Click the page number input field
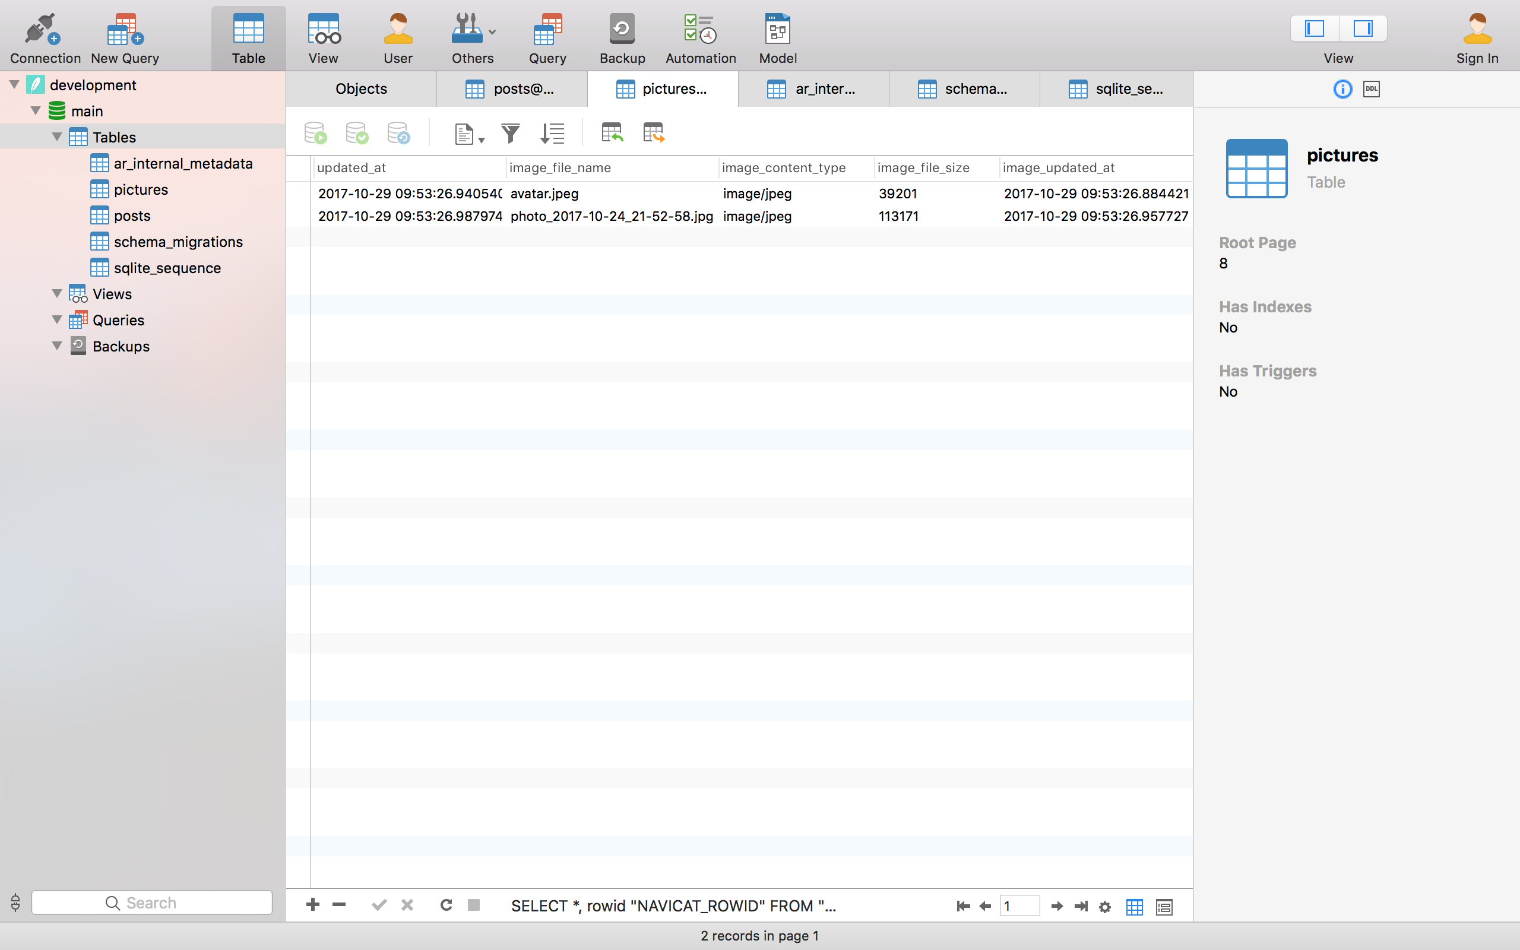Viewport: 1520px width, 950px height. pyautogui.click(x=1019, y=906)
